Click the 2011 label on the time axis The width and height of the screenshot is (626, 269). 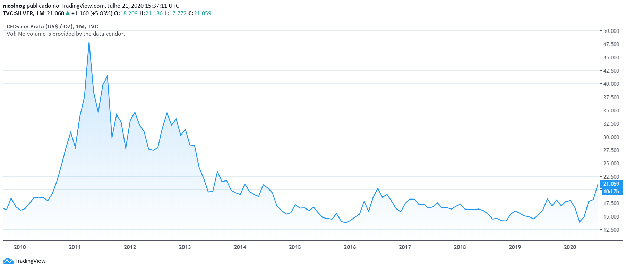[x=75, y=247]
